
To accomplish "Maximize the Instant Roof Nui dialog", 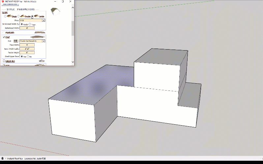I will 63,1.
